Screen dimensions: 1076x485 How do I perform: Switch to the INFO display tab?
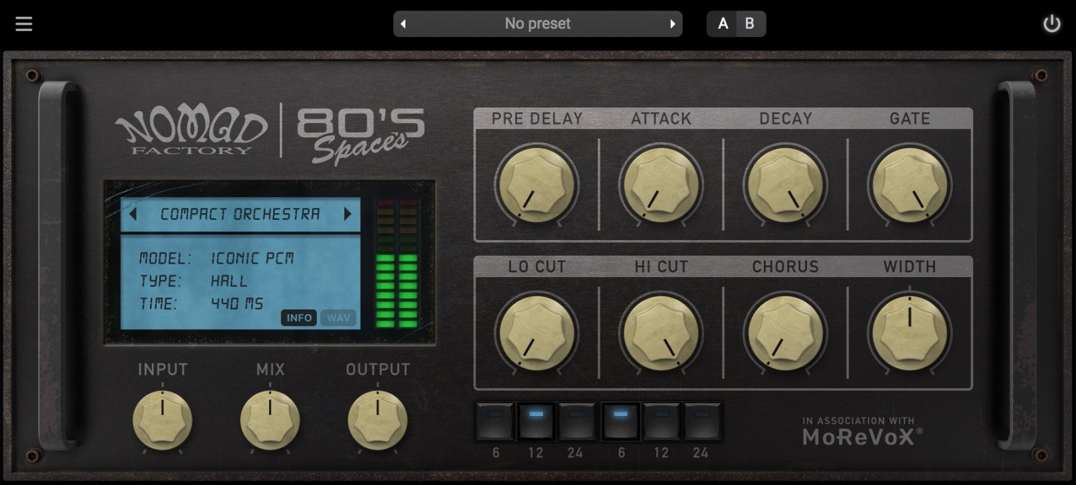click(x=299, y=318)
